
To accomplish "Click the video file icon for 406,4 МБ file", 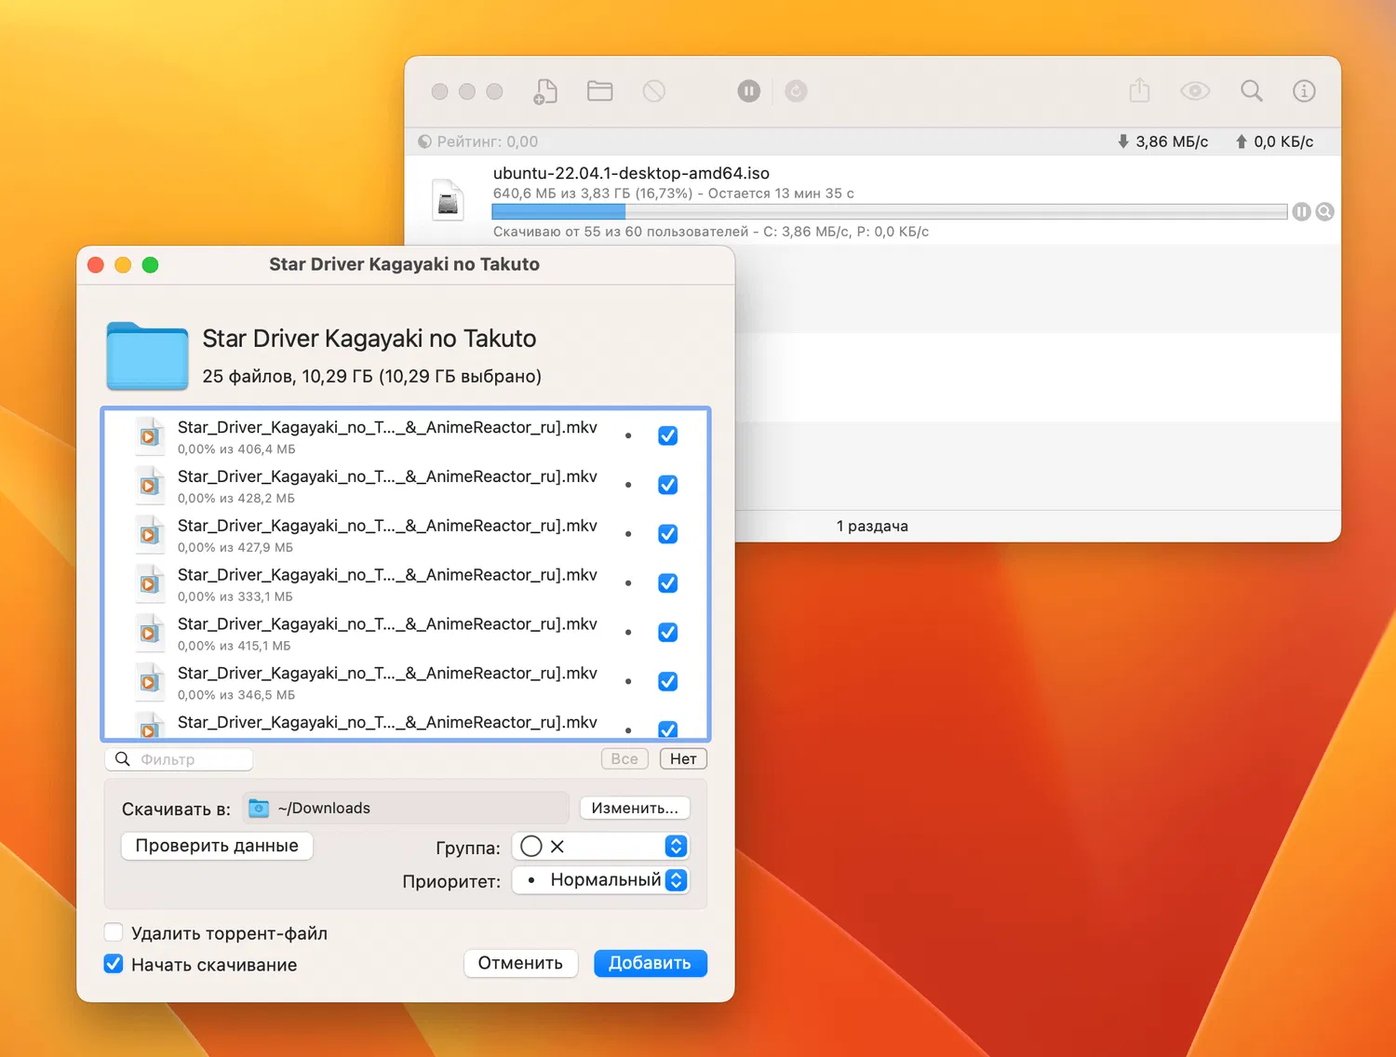I will click(149, 436).
